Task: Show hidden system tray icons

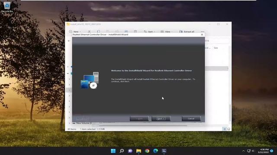Action: point(243,151)
